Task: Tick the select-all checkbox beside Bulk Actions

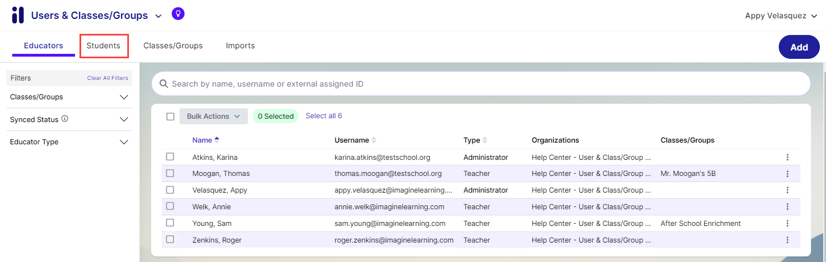Action: click(171, 117)
